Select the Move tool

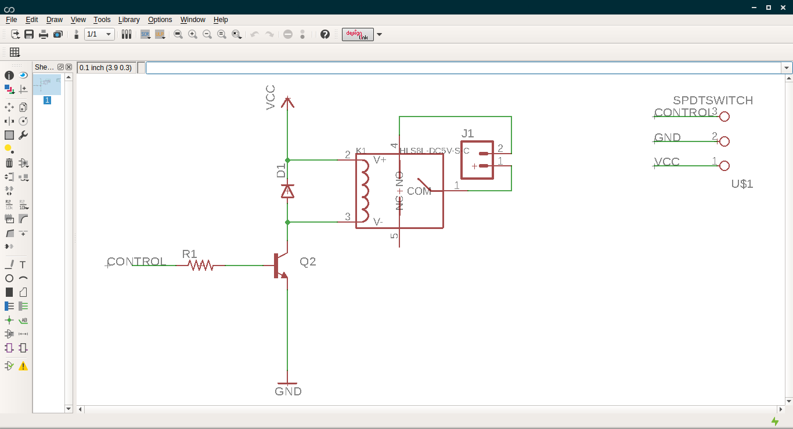click(9, 107)
